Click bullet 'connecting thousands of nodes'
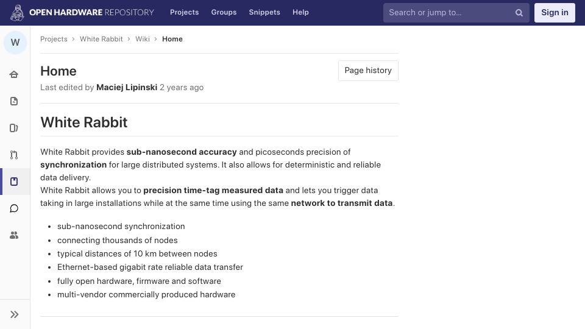 tap(118, 240)
